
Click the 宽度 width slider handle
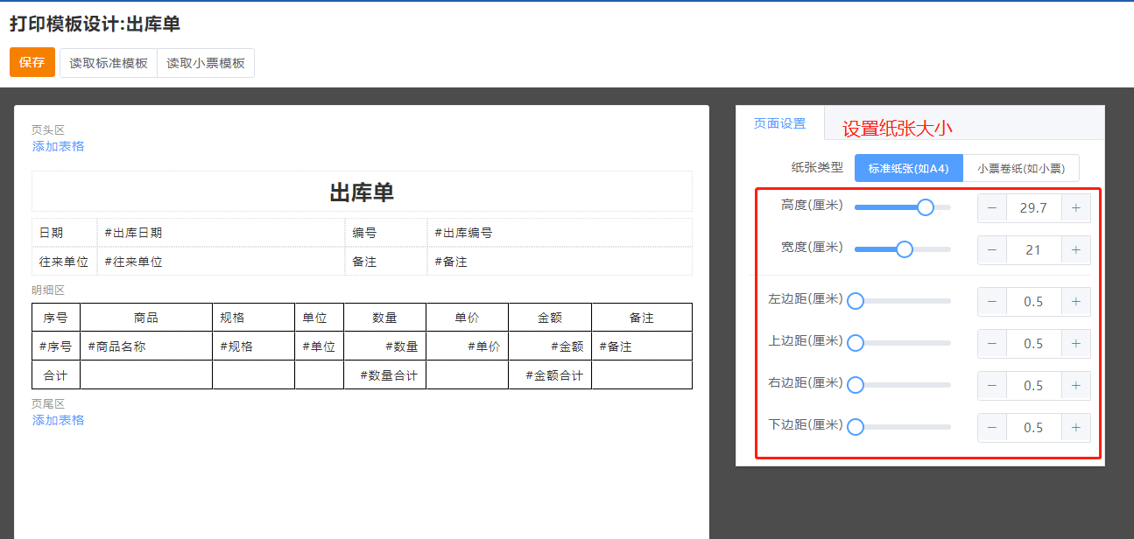point(905,249)
